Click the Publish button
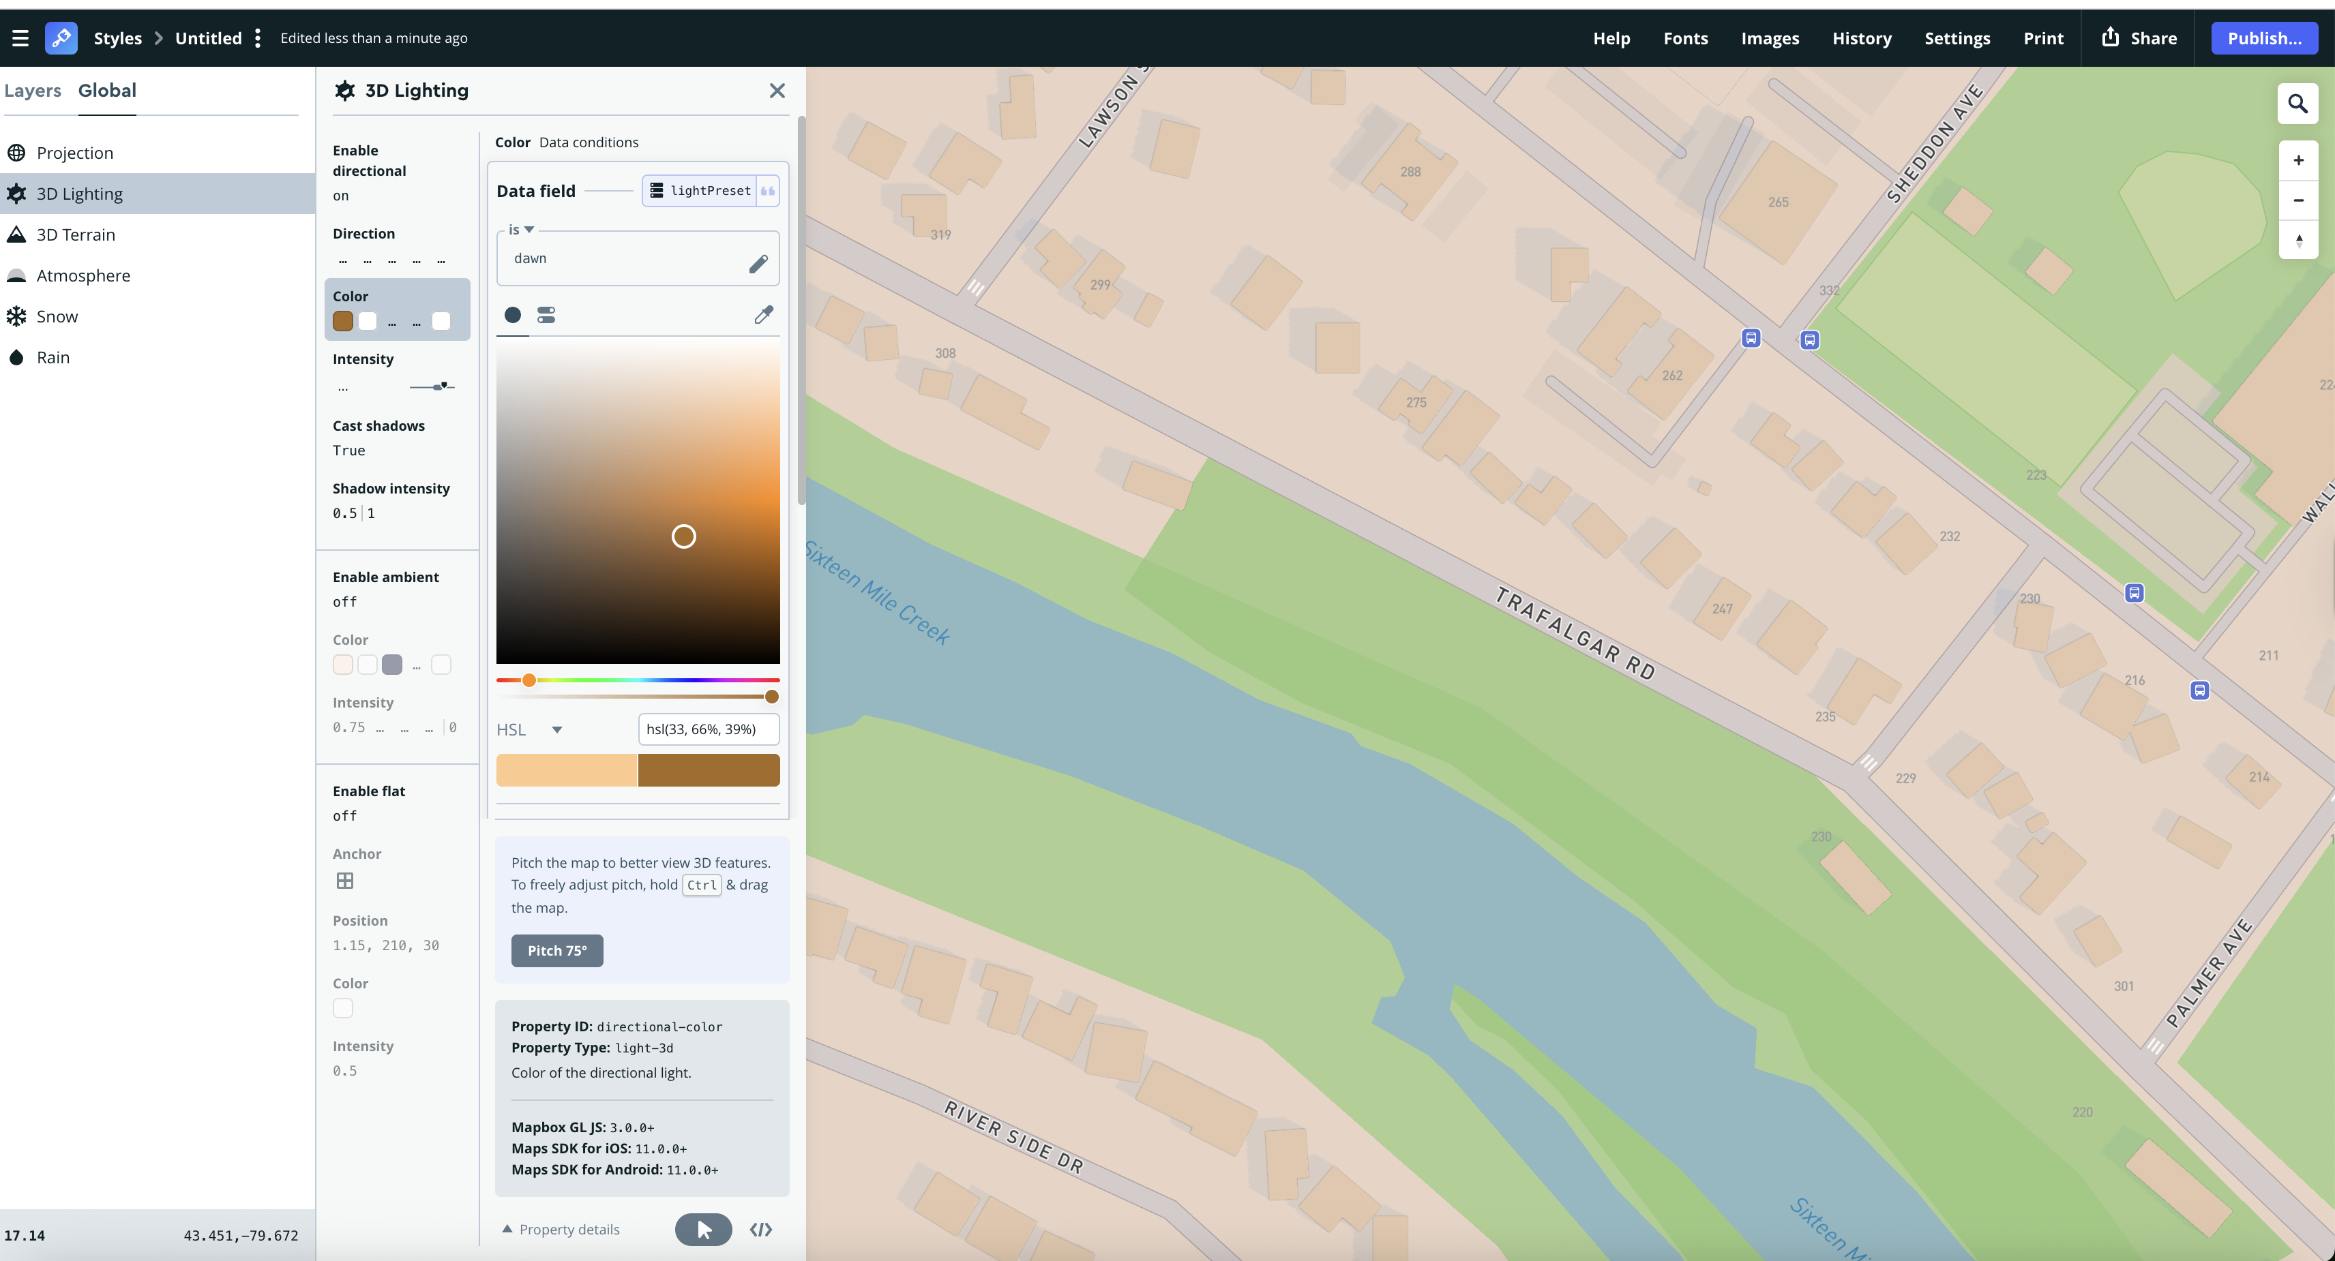2335x1261 pixels. click(x=2264, y=37)
